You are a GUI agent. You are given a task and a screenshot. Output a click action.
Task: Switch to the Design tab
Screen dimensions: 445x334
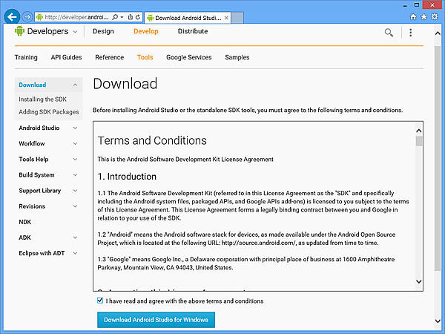[103, 31]
